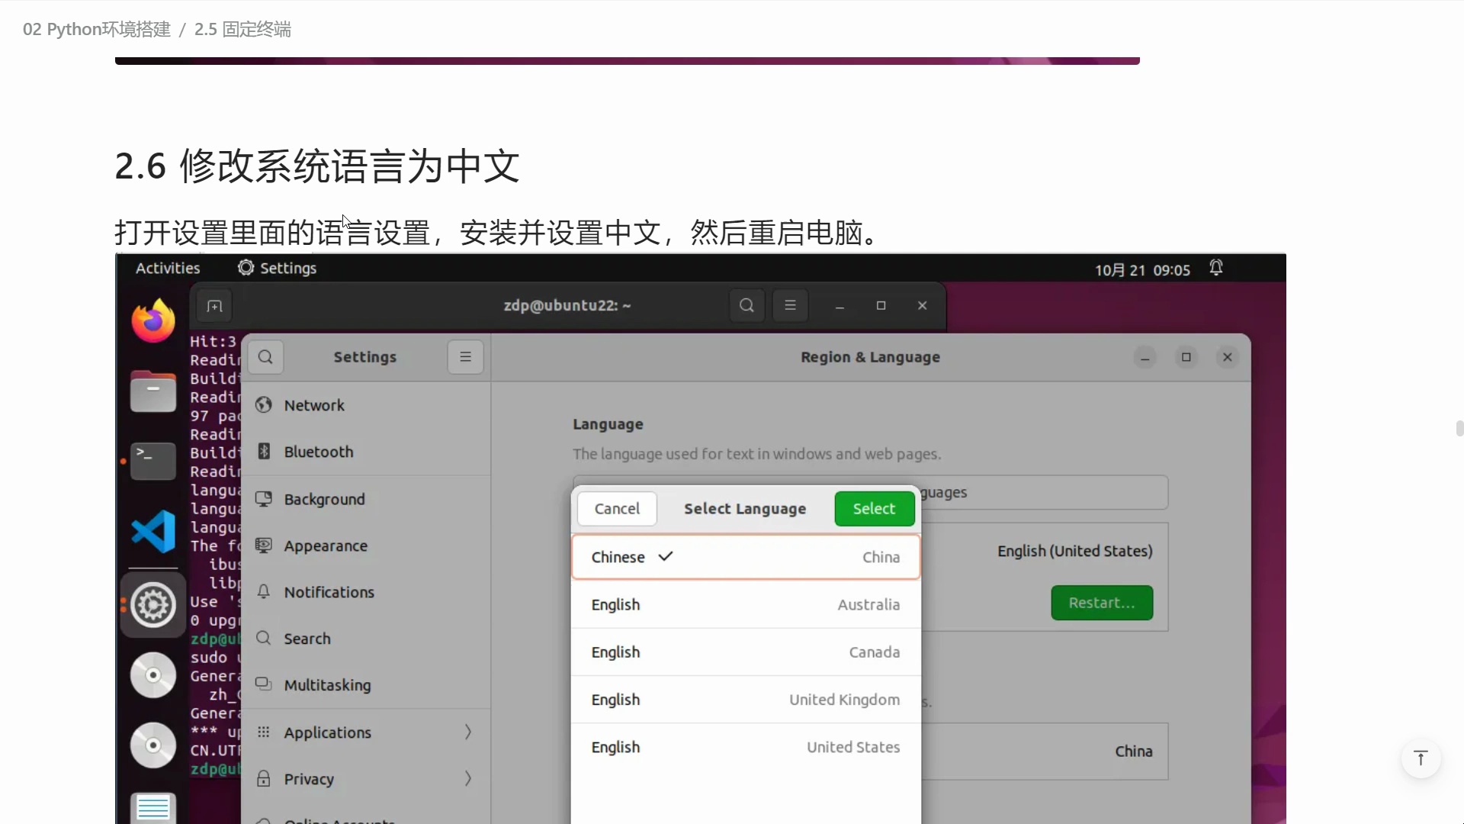The height and width of the screenshot is (824, 1464).
Task: Click the Settings search magnifier button
Action: (x=265, y=357)
